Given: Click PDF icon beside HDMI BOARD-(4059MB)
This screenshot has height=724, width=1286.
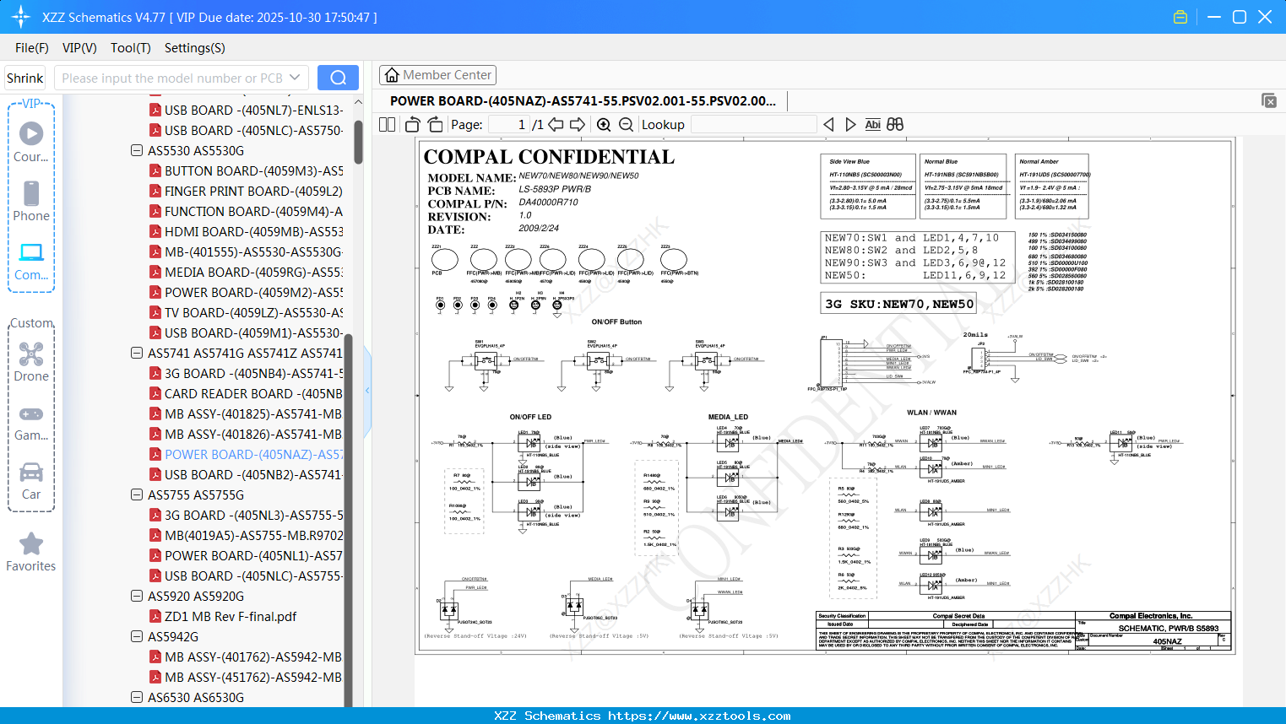Looking at the screenshot, I should point(155,231).
